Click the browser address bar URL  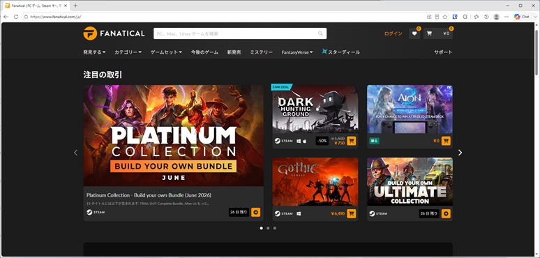56,17
